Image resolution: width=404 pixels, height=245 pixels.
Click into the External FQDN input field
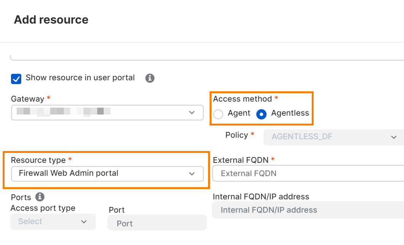(308, 174)
